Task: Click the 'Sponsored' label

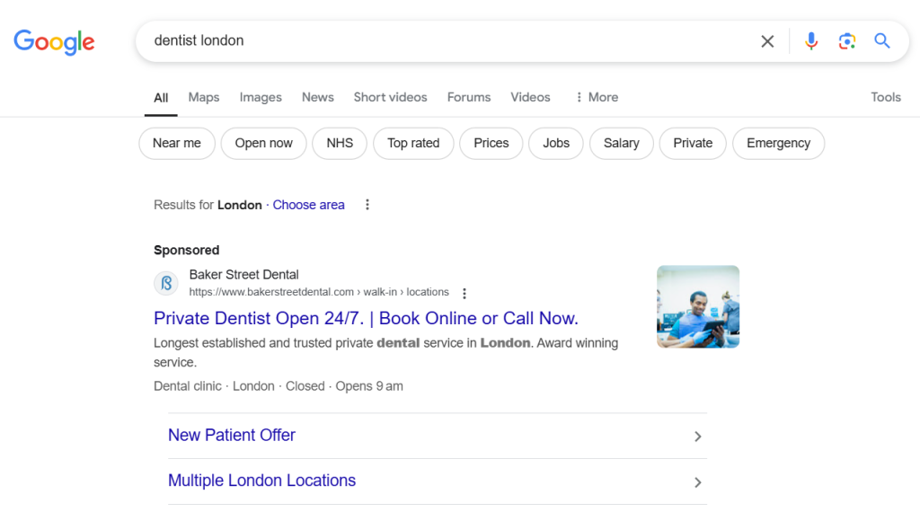Action: 187,251
